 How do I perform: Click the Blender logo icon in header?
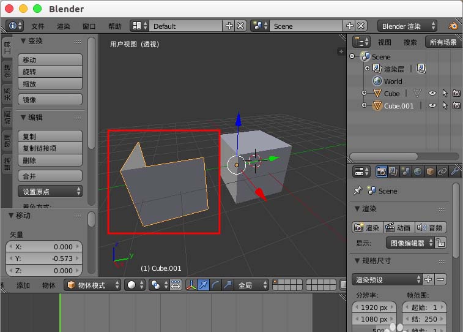pyautogui.click(x=453, y=26)
